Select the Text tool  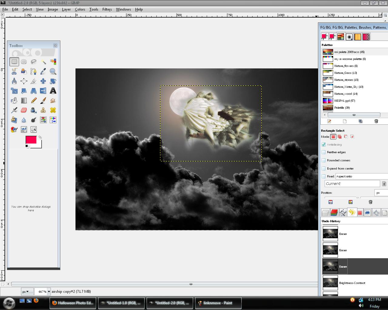point(53,91)
